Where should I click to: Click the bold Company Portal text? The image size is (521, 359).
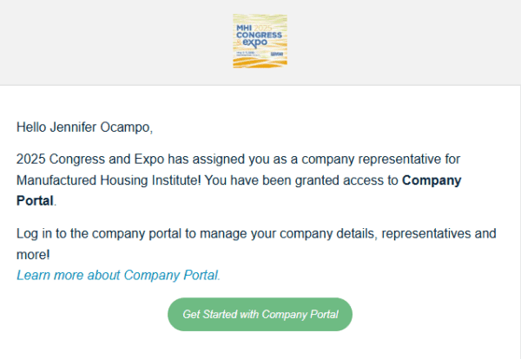coord(431,180)
